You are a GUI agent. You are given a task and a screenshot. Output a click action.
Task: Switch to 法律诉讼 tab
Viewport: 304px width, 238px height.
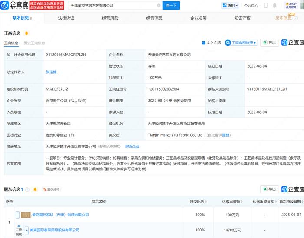coord(66,18)
